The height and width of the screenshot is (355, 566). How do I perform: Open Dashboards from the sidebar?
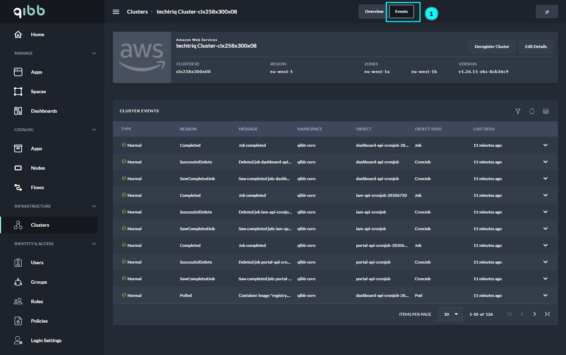point(44,111)
